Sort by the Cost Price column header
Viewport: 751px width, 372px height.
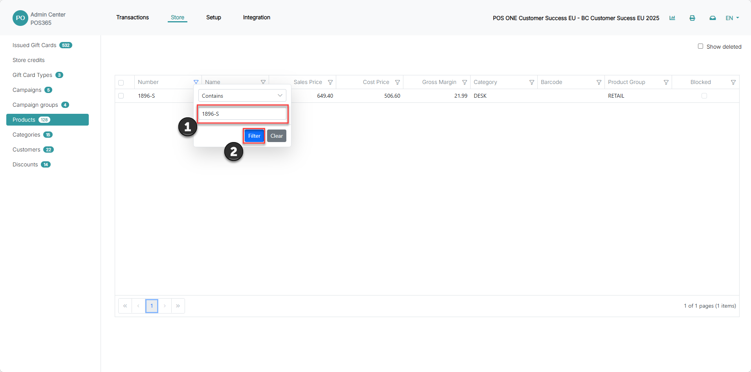pyautogui.click(x=376, y=82)
